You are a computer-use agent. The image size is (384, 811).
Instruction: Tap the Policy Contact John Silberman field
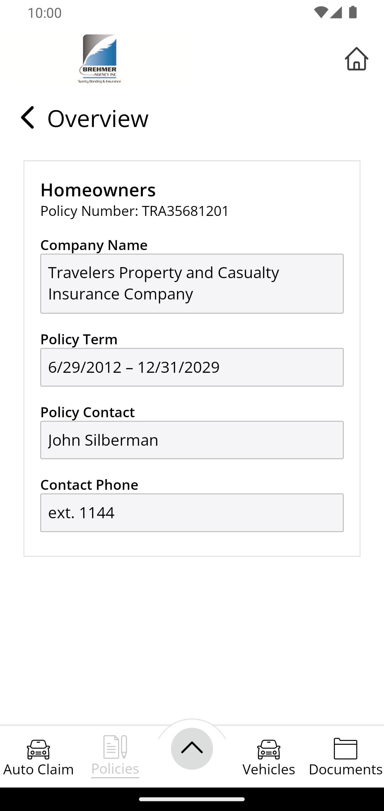click(x=192, y=440)
